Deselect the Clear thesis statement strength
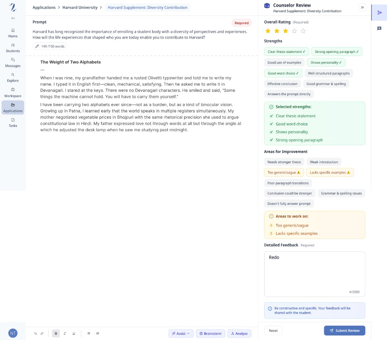 click(x=286, y=52)
